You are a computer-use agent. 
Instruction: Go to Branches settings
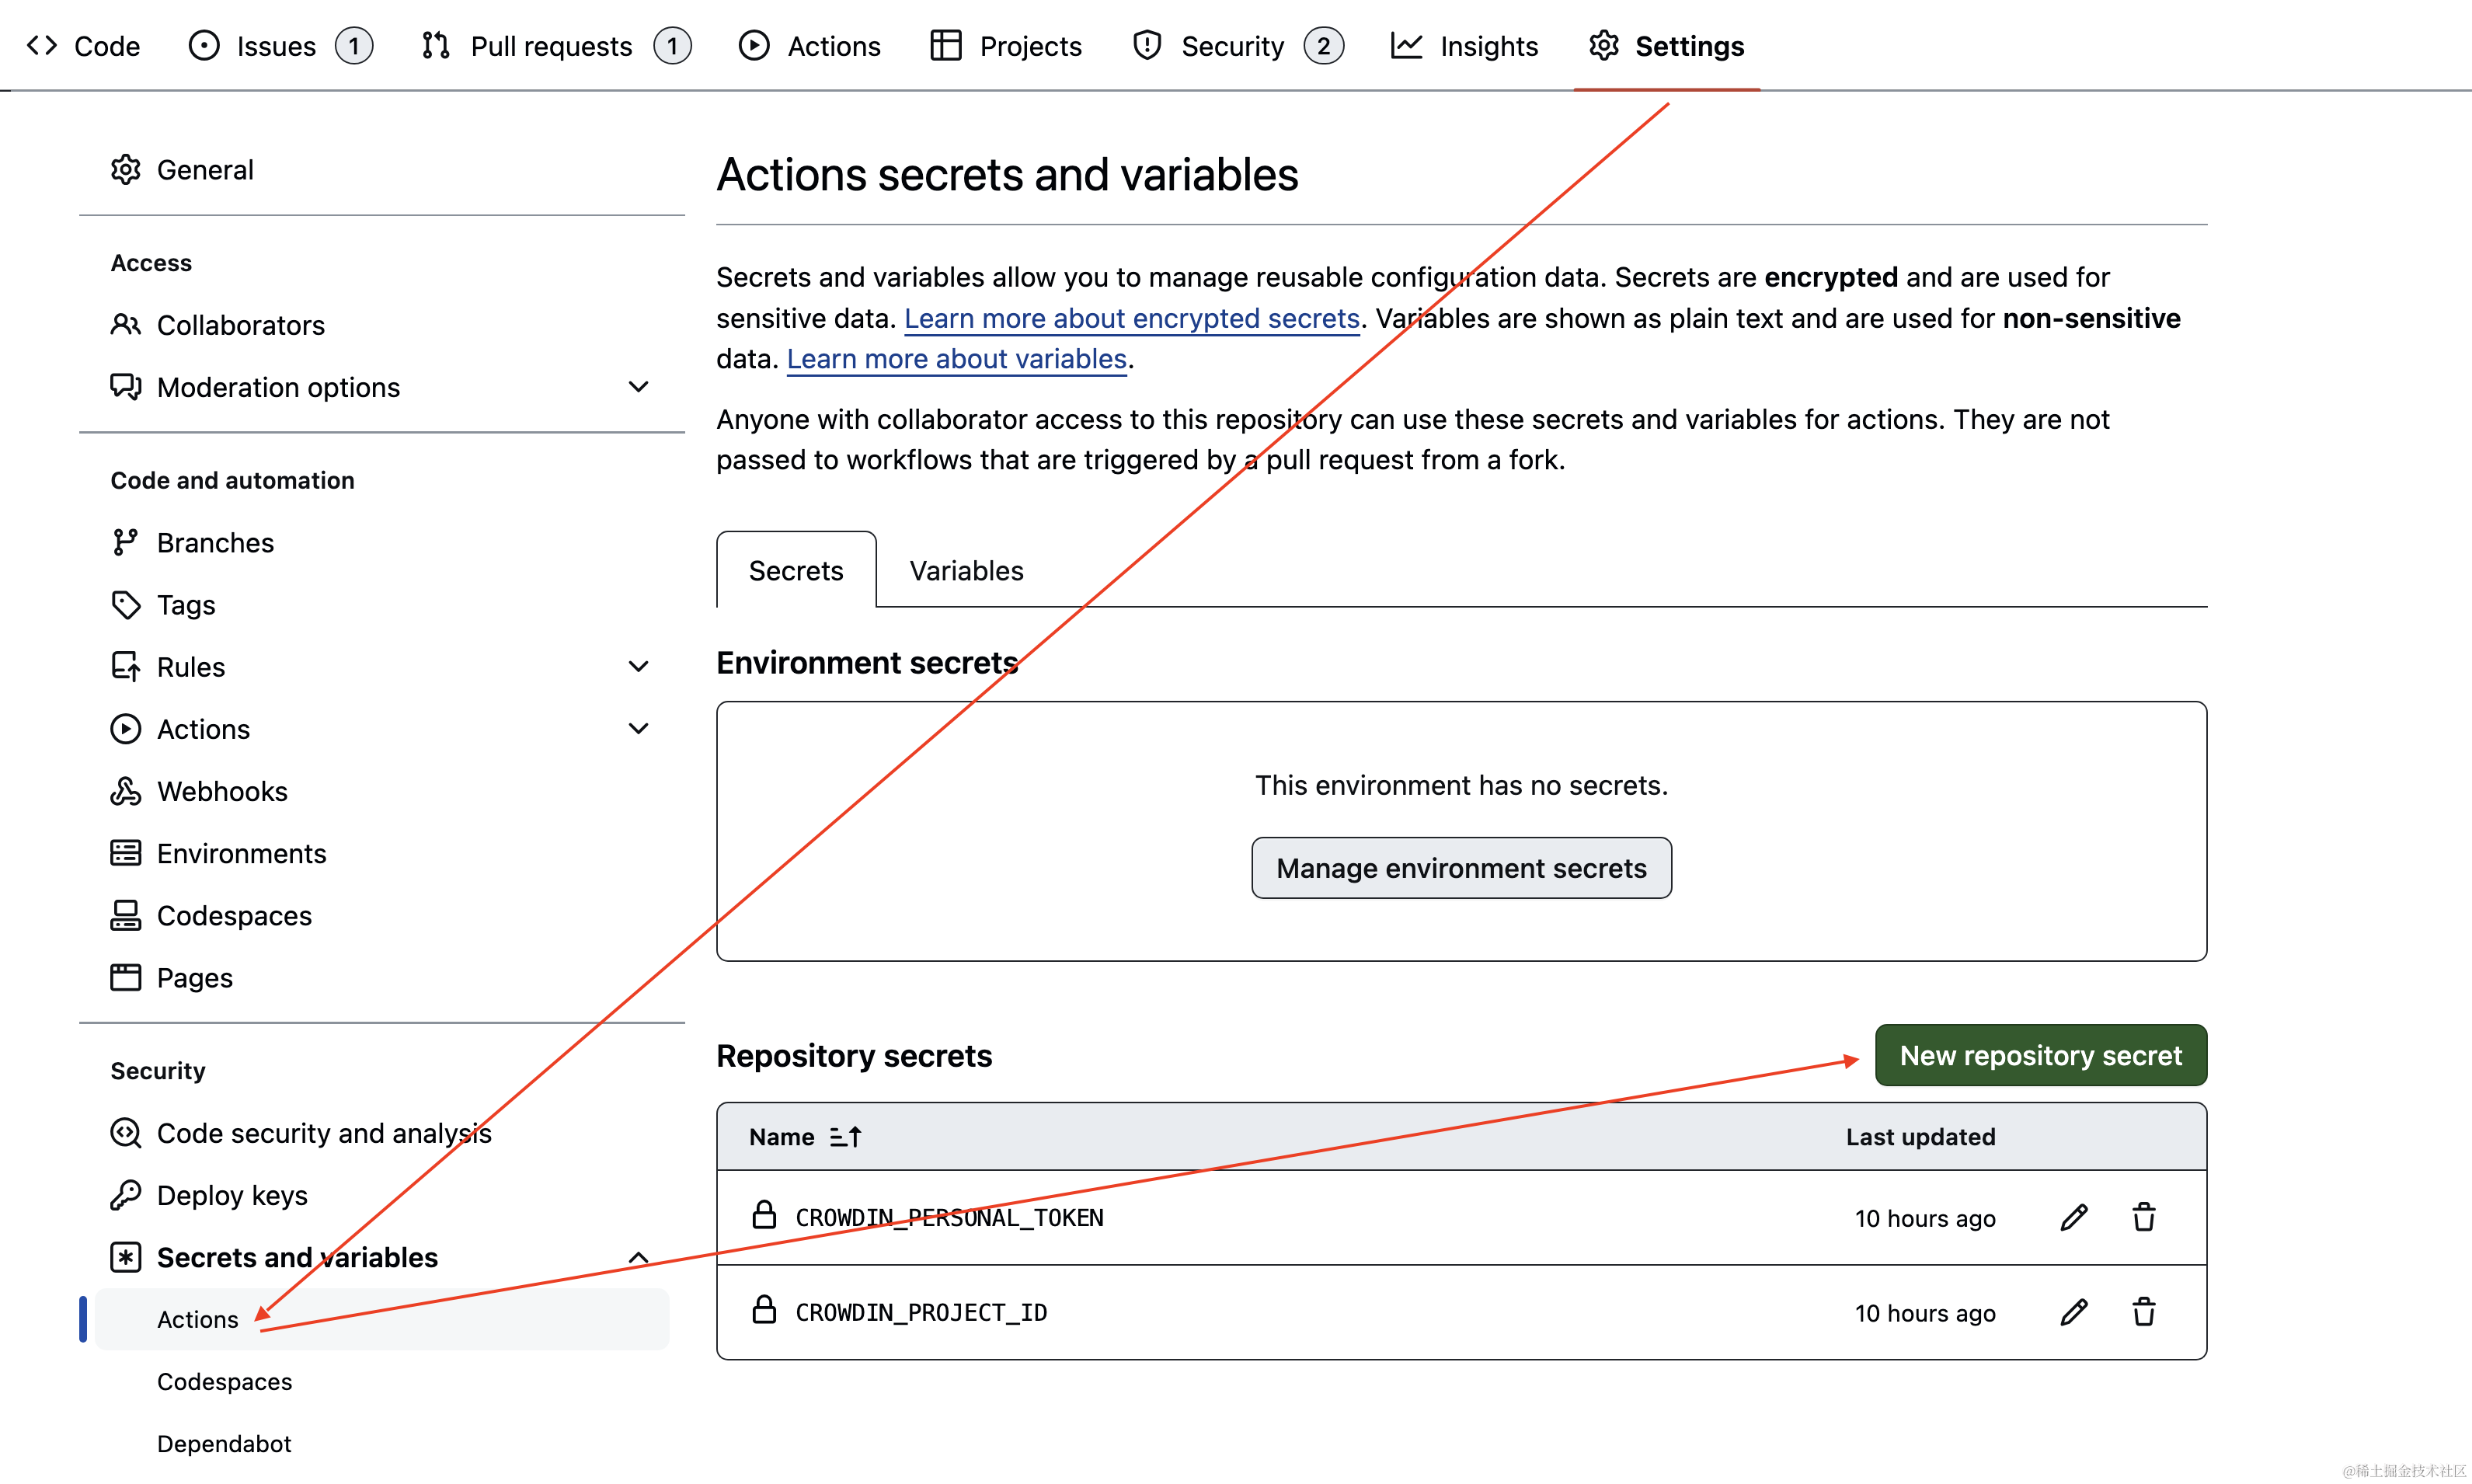tap(215, 542)
